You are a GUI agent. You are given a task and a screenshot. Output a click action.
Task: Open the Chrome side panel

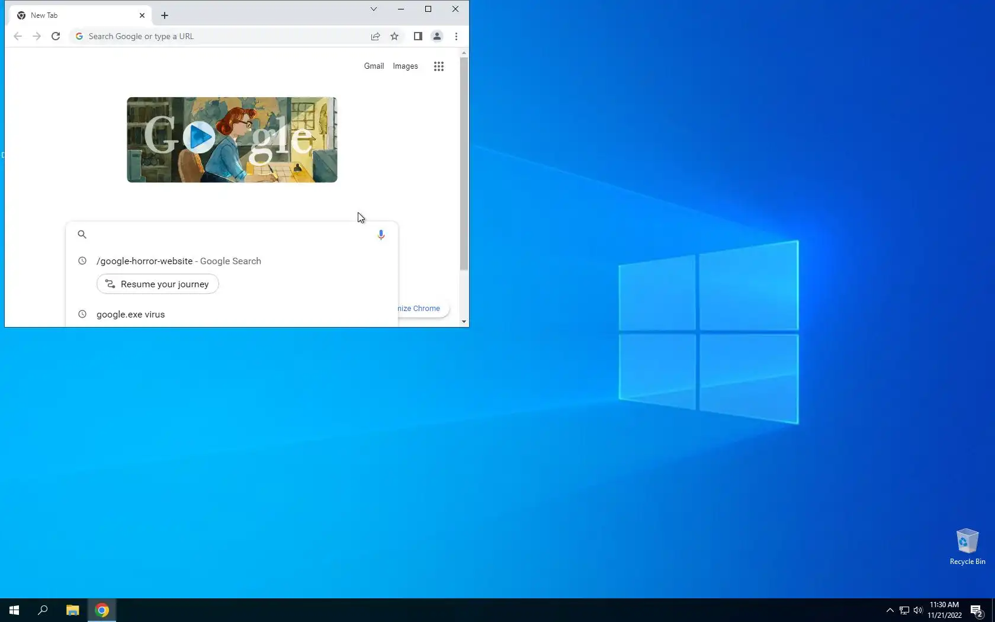pyautogui.click(x=418, y=36)
